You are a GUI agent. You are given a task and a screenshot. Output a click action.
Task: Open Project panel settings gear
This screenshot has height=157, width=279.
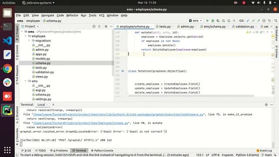click(106, 26)
